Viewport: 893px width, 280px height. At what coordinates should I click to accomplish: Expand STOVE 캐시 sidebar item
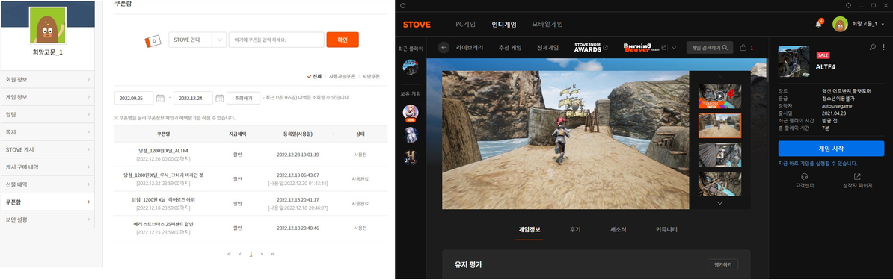(x=48, y=149)
